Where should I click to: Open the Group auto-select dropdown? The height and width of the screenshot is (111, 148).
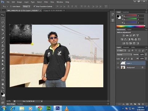pyautogui.click(x=26, y=6)
